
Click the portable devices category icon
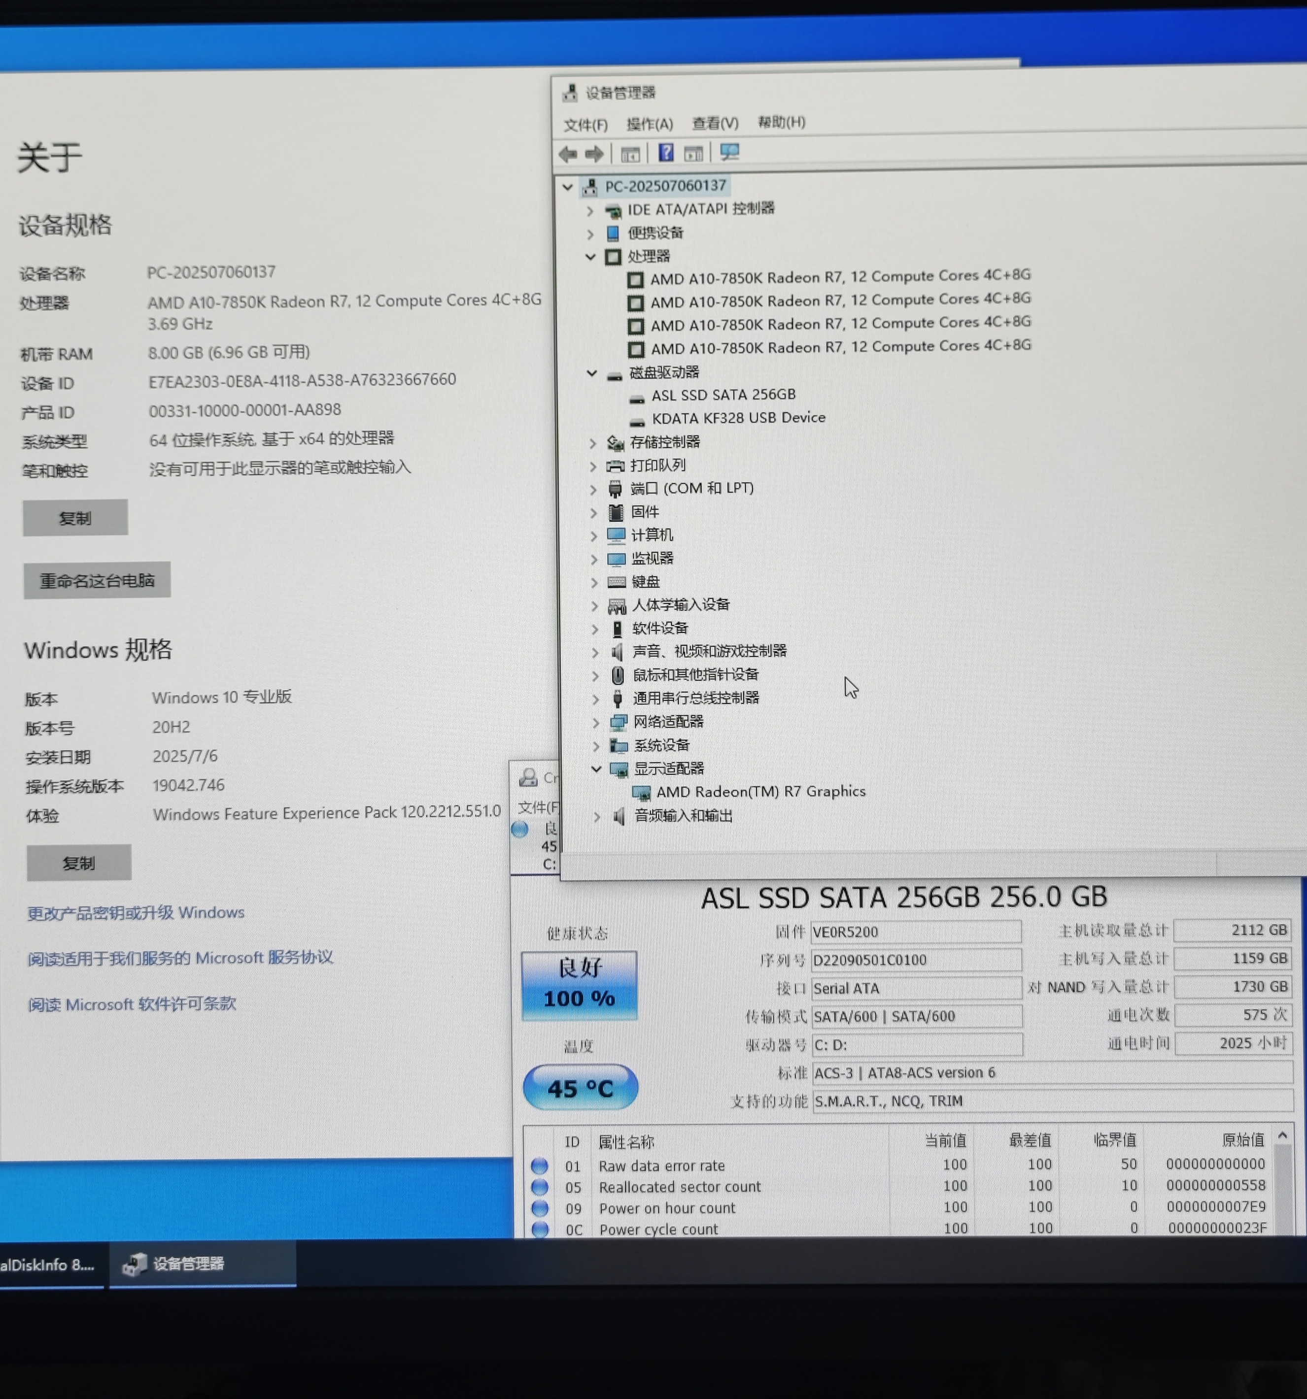(x=613, y=233)
